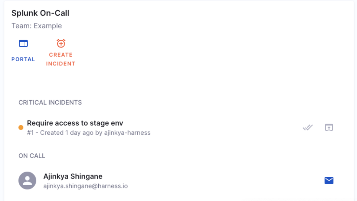Select the team name 'Example'

coord(48,26)
